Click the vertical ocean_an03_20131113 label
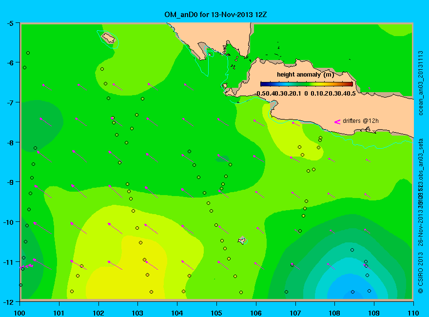The height and width of the screenshot is (317, 429). (x=421, y=83)
